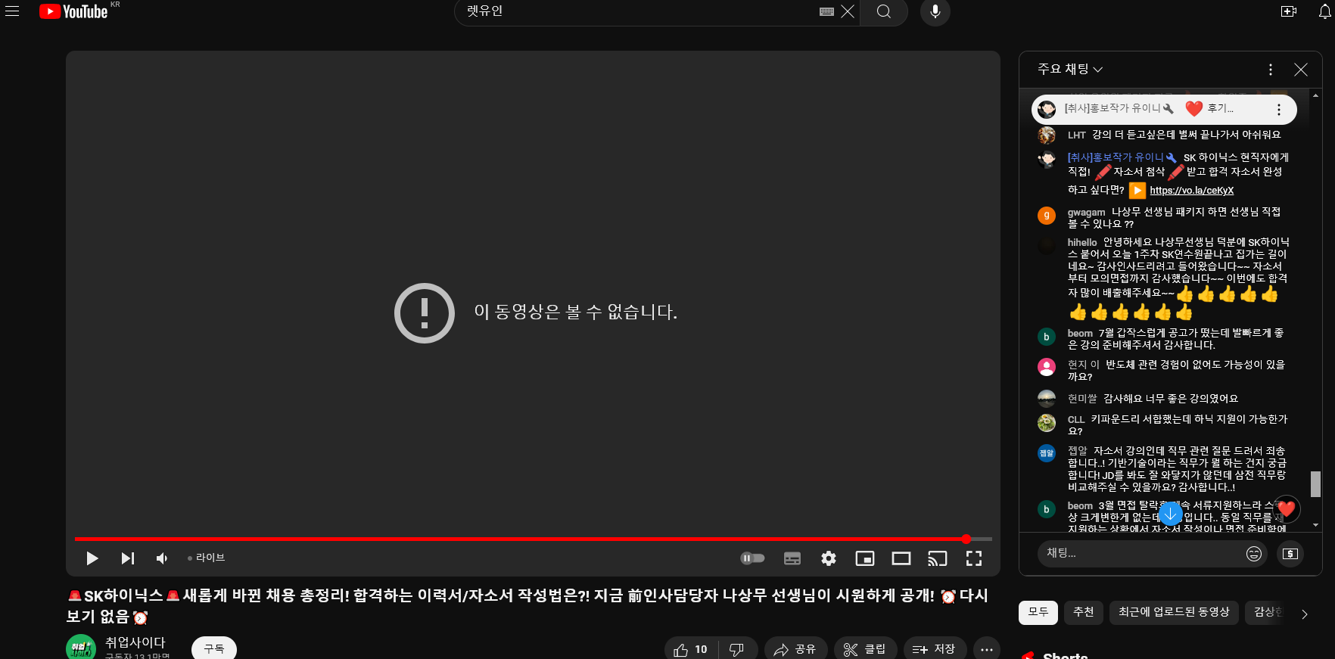1335x659 pixels.
Task: Expand the 주요 채팅 dropdown
Action: coord(1070,69)
